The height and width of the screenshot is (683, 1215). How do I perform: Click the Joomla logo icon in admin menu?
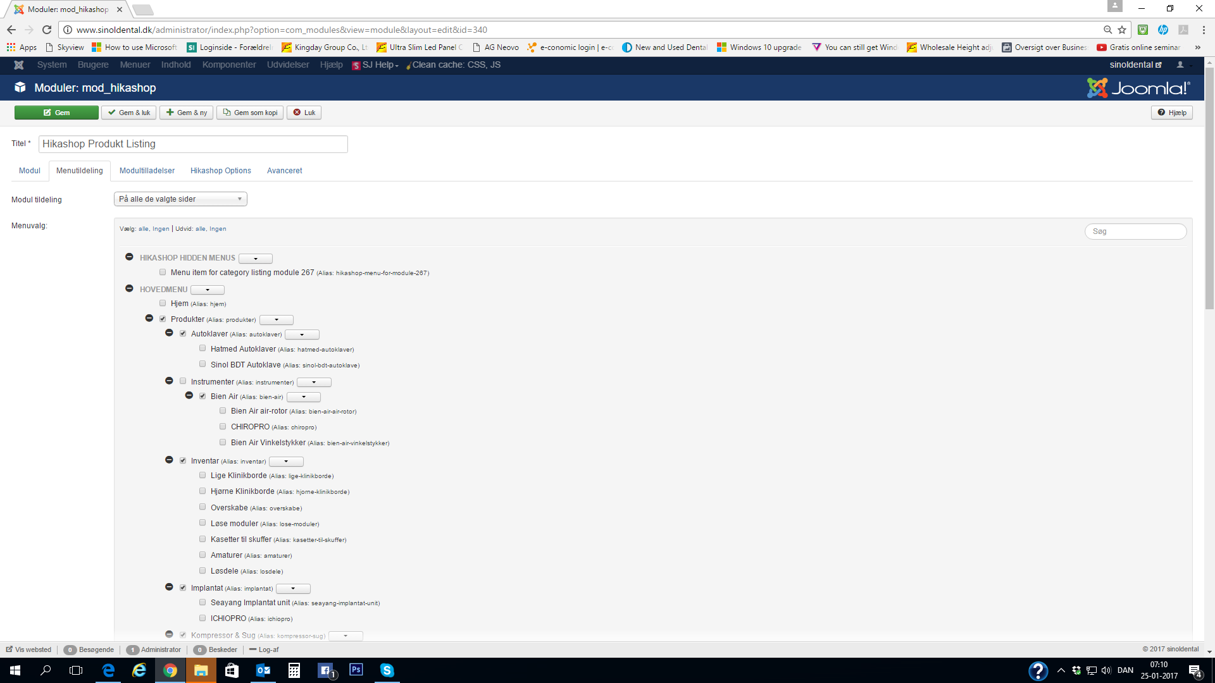tap(18, 65)
